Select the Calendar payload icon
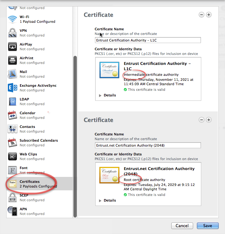The height and width of the screenshot is (234, 225). (x=12, y=115)
